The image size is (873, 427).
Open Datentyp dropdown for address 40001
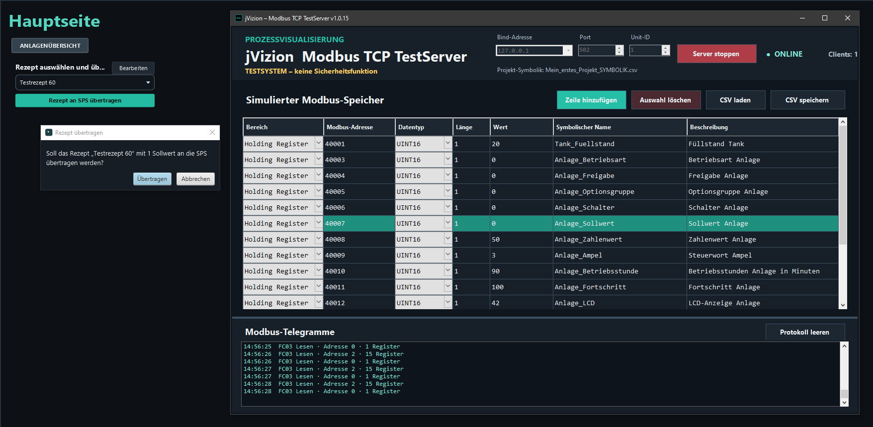(x=448, y=143)
